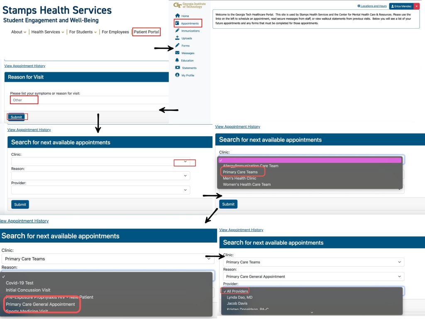The image size is (425, 319).
Task: Select provider Jacob Davis
Action: tap(237, 303)
